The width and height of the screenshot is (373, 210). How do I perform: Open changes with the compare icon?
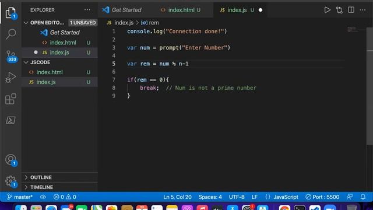tap(339, 10)
